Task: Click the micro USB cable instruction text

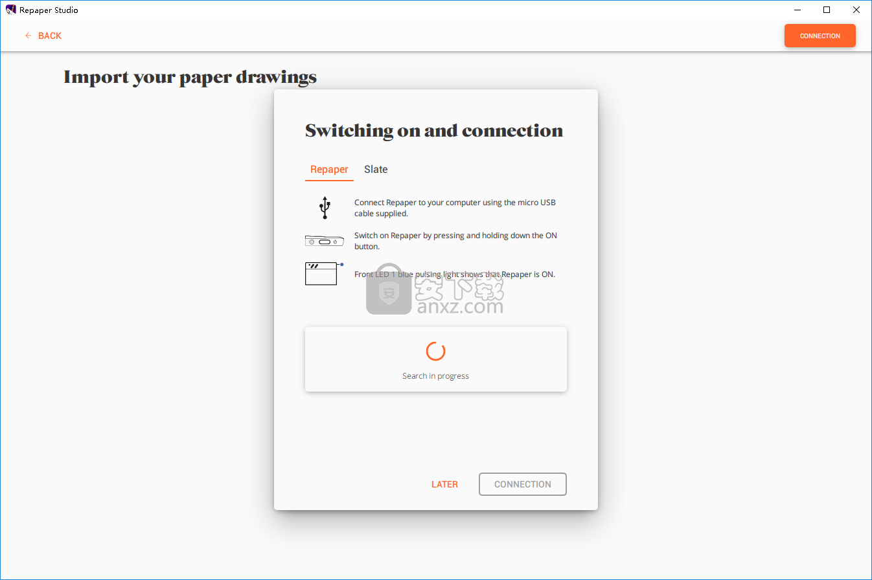Action: (x=455, y=208)
